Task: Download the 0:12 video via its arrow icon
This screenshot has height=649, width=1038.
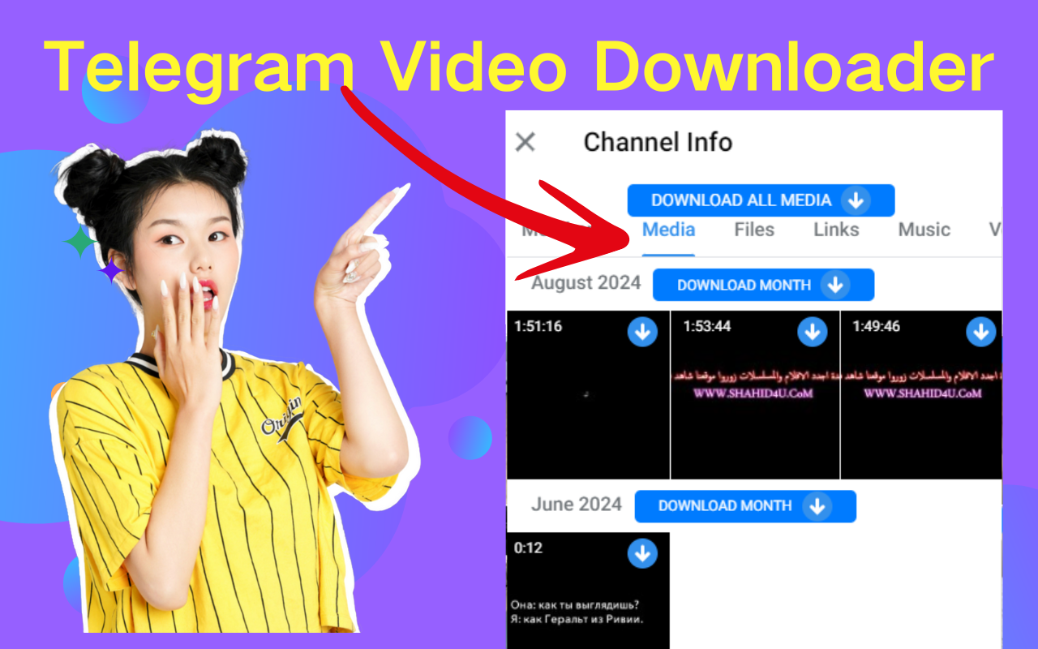Action: point(642,553)
